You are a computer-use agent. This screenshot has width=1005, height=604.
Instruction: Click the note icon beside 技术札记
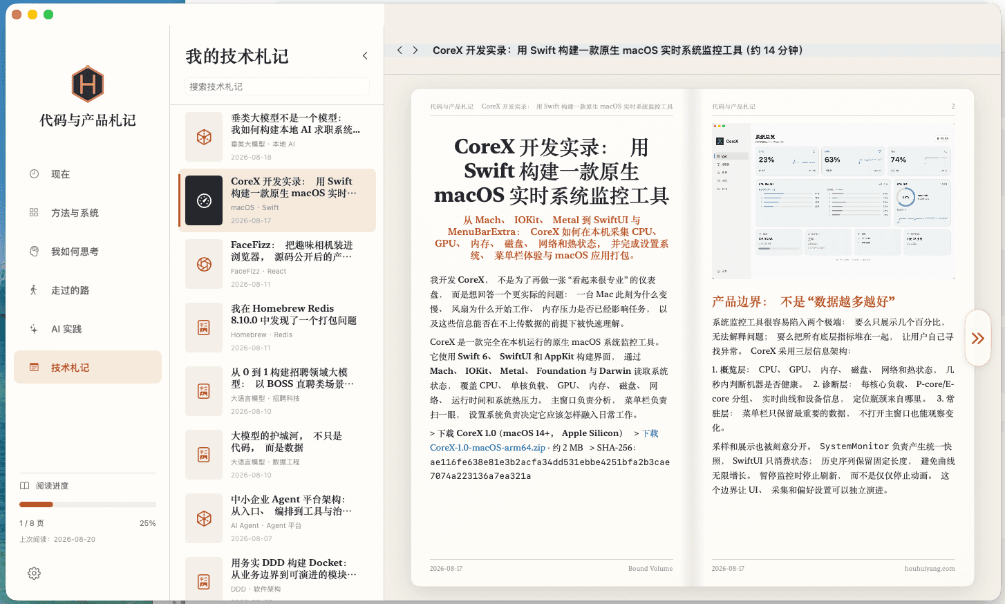pos(34,368)
